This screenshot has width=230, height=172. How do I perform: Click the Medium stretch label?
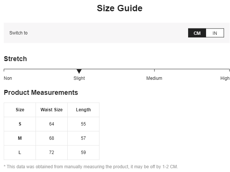[154, 78]
